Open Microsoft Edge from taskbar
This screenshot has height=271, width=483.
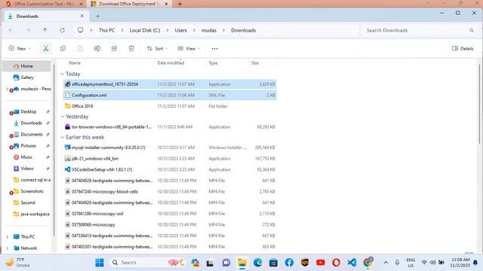coord(258,263)
